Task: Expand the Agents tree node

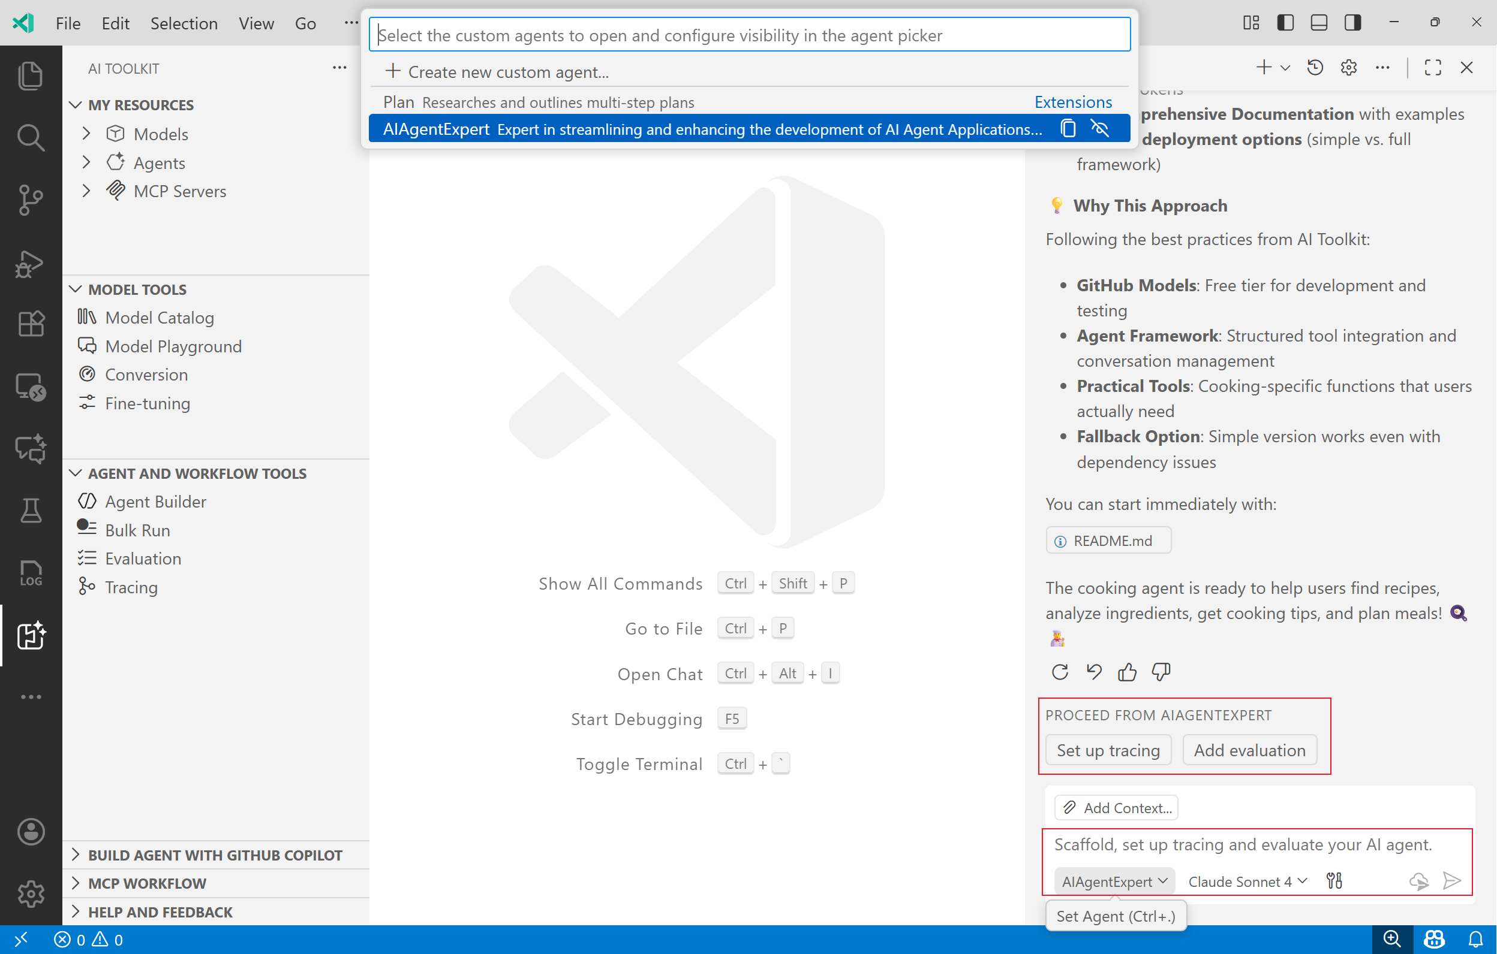Action: (x=86, y=162)
